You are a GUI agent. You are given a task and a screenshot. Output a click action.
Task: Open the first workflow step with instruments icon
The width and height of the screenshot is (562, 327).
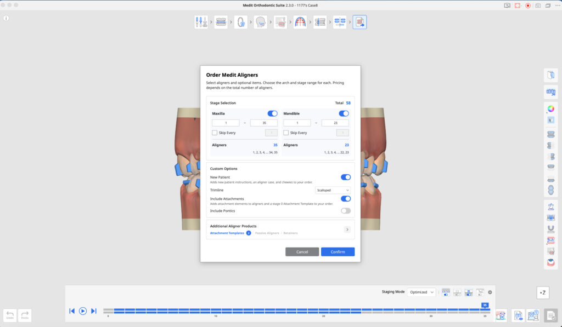click(x=201, y=22)
